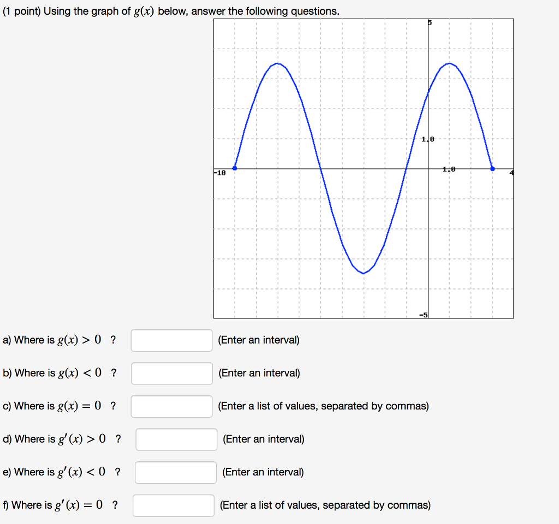Focus the input field for g(x) < 0

point(171,374)
